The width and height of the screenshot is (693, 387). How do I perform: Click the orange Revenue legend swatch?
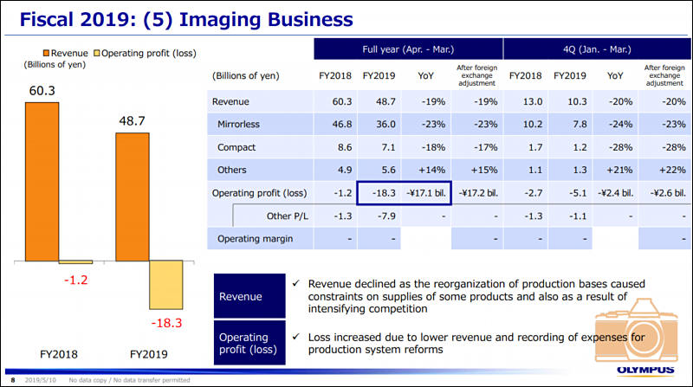click(46, 53)
